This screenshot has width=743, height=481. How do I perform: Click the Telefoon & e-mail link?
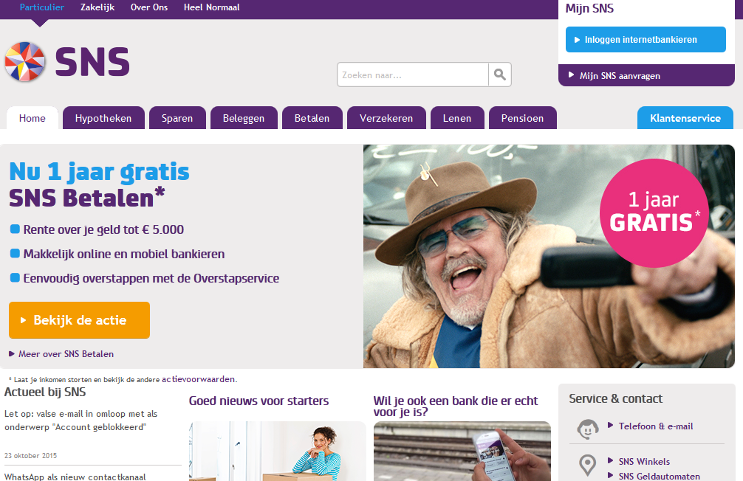pos(655,426)
